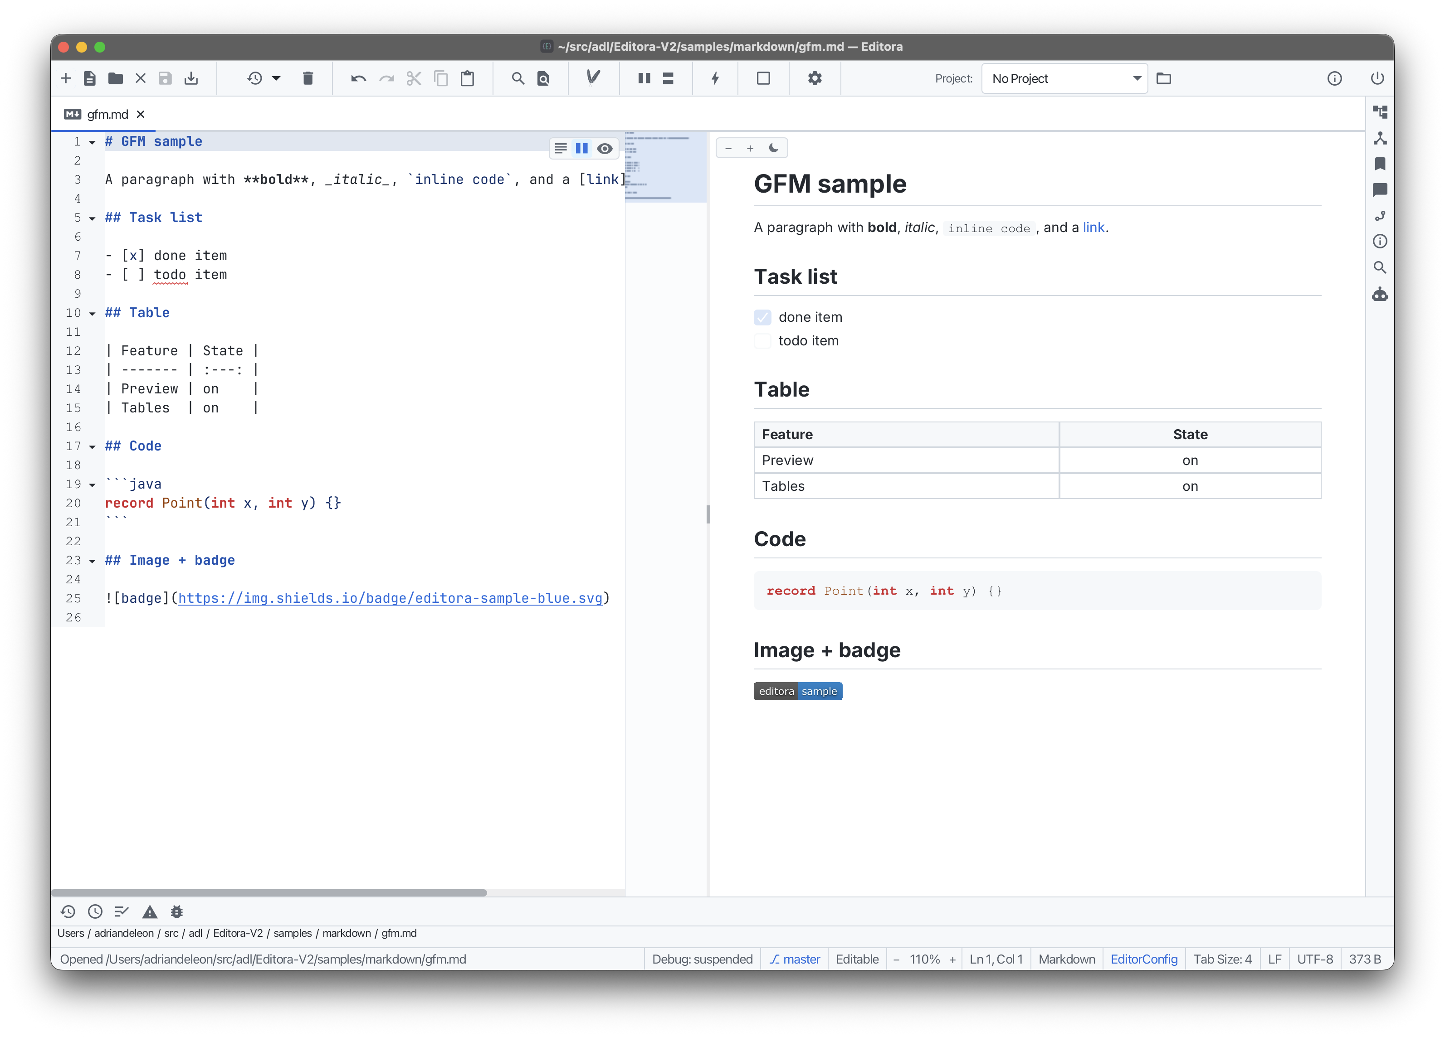Screen dimensions: 1445x1037
Task: Click the shields.io badge URL in editor
Action: (x=390, y=598)
